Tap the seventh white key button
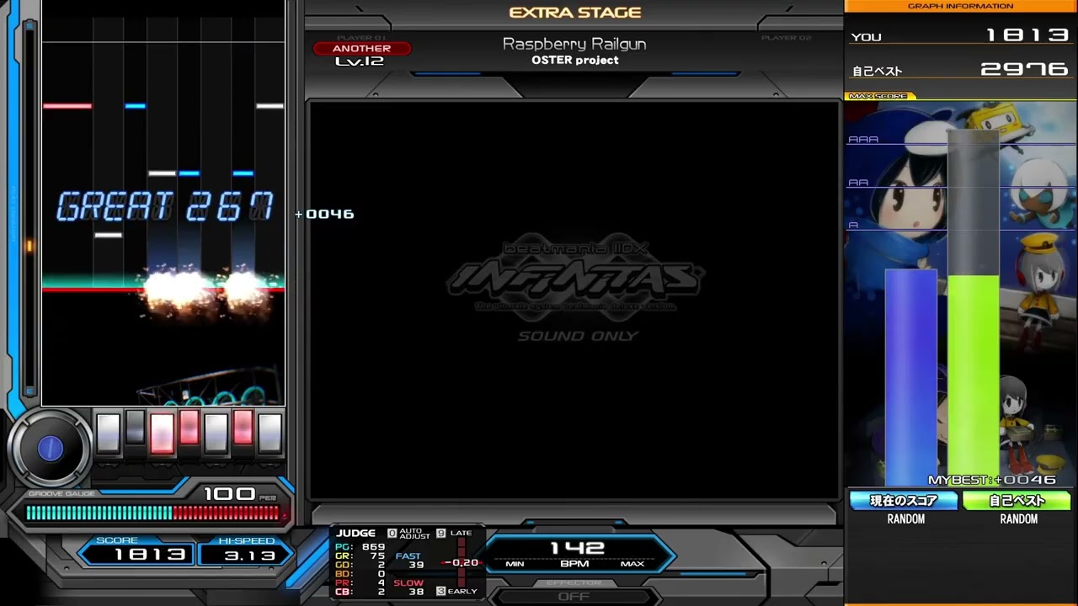Viewport: 1078px width, 606px height. pos(269,433)
